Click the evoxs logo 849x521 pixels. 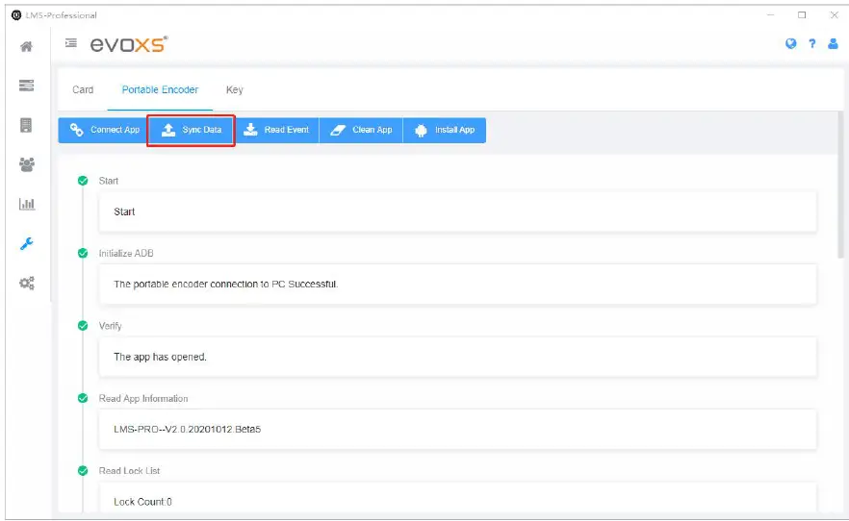129,44
